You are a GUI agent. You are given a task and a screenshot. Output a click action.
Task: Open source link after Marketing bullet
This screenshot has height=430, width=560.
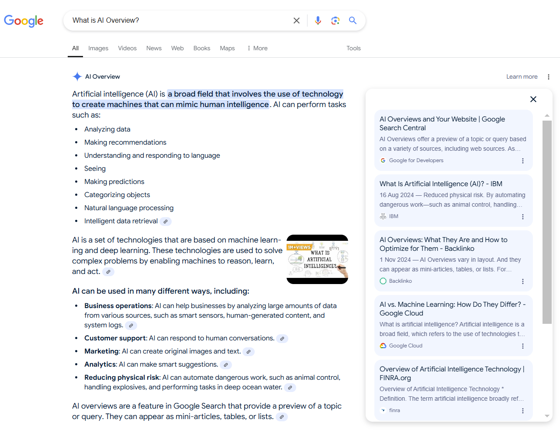point(249,352)
